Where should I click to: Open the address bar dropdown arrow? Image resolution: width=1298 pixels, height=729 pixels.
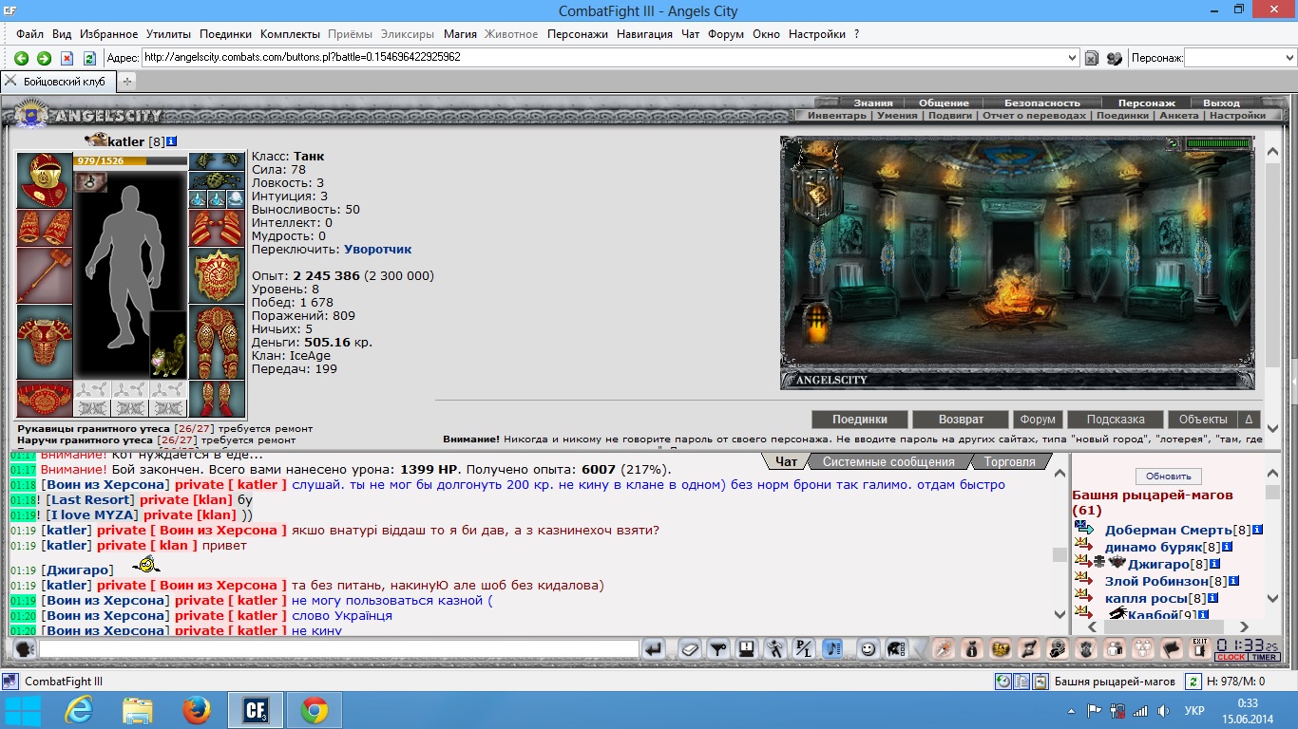pos(1073,58)
